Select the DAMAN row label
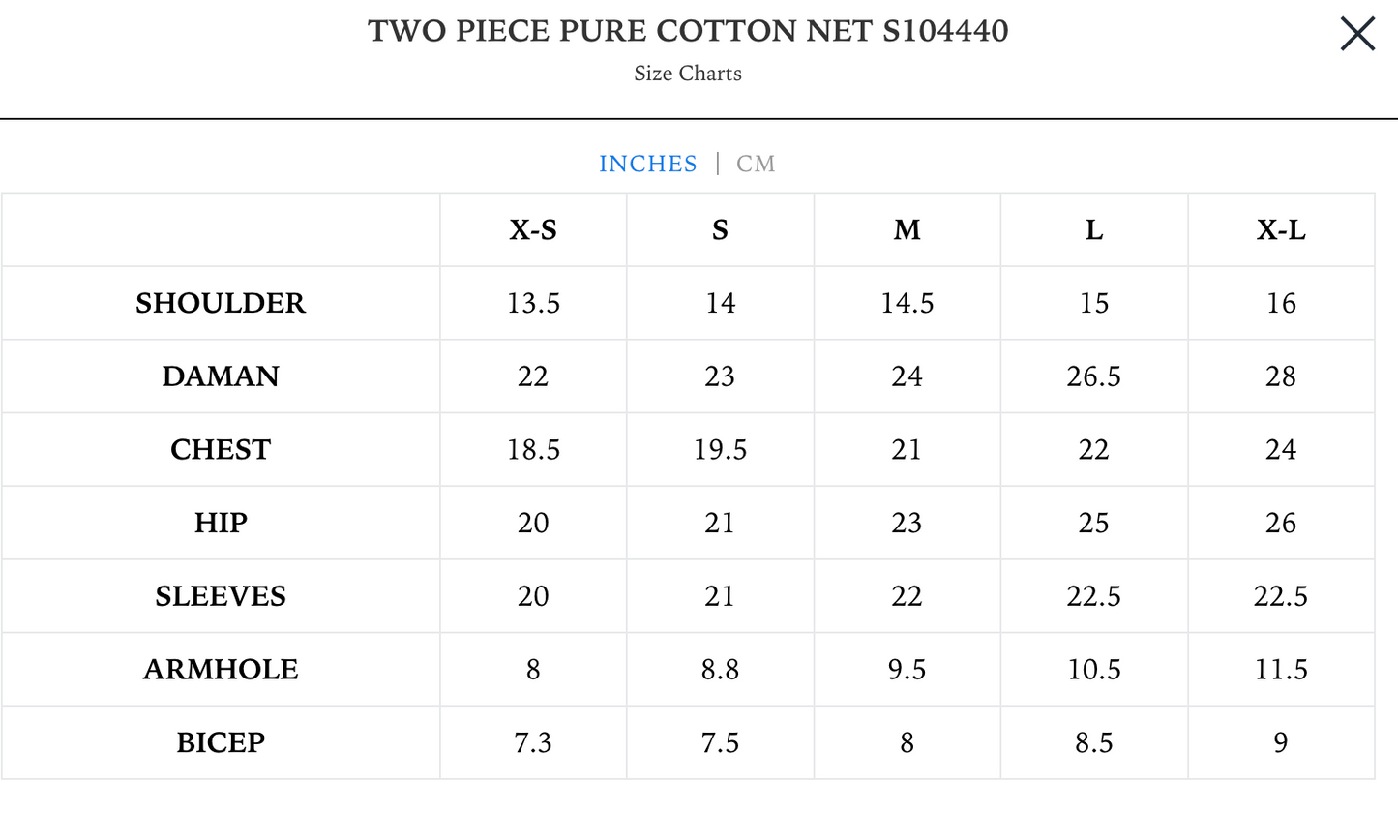This screenshot has height=813, width=1398. pos(221,376)
